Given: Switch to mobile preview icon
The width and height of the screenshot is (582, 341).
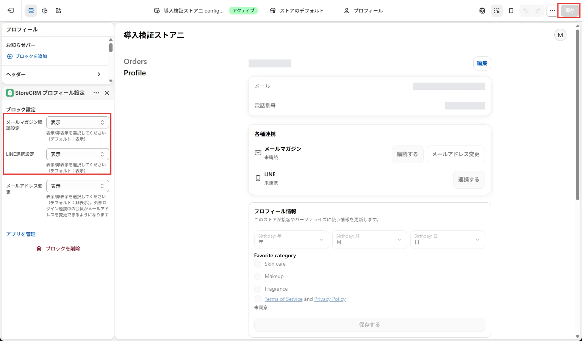Looking at the screenshot, I should [x=511, y=11].
